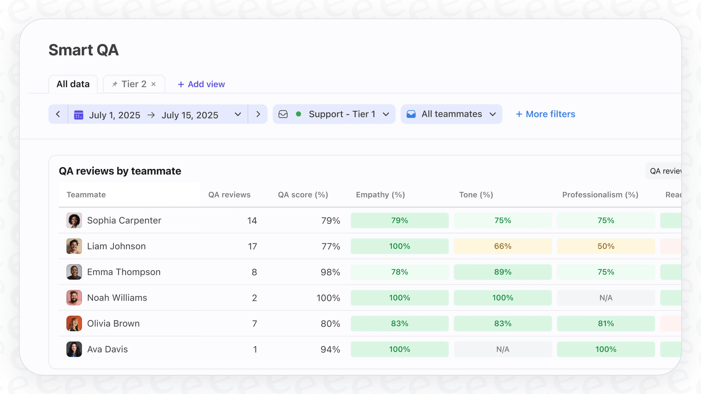The width and height of the screenshot is (701, 394).
Task: Click the Empathy (%) column header
Action: coord(380,195)
